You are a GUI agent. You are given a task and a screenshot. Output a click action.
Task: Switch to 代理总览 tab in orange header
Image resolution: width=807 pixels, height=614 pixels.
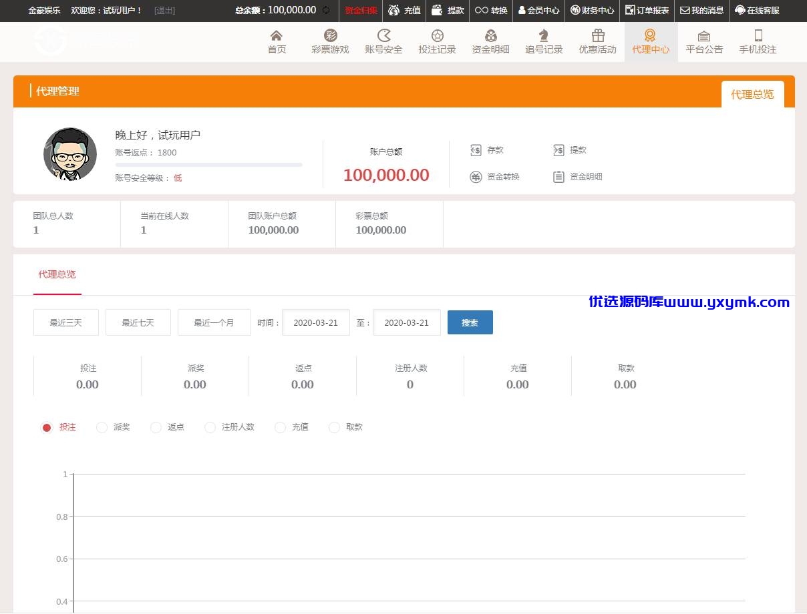click(x=752, y=94)
